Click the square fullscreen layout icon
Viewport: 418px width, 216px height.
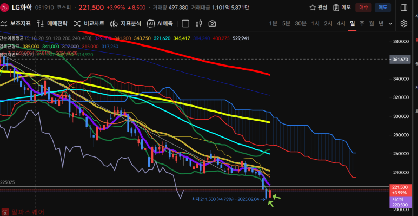tap(185, 23)
